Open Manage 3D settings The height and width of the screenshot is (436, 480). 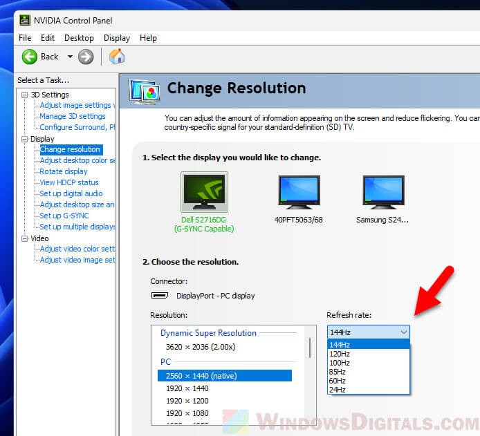[73, 116]
